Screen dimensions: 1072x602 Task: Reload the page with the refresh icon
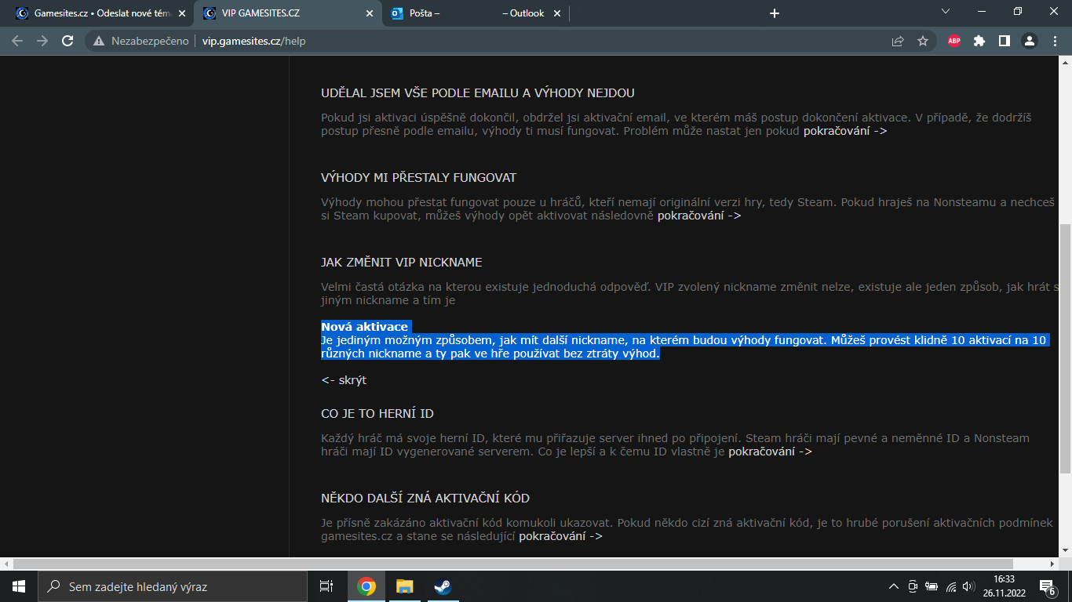67,41
